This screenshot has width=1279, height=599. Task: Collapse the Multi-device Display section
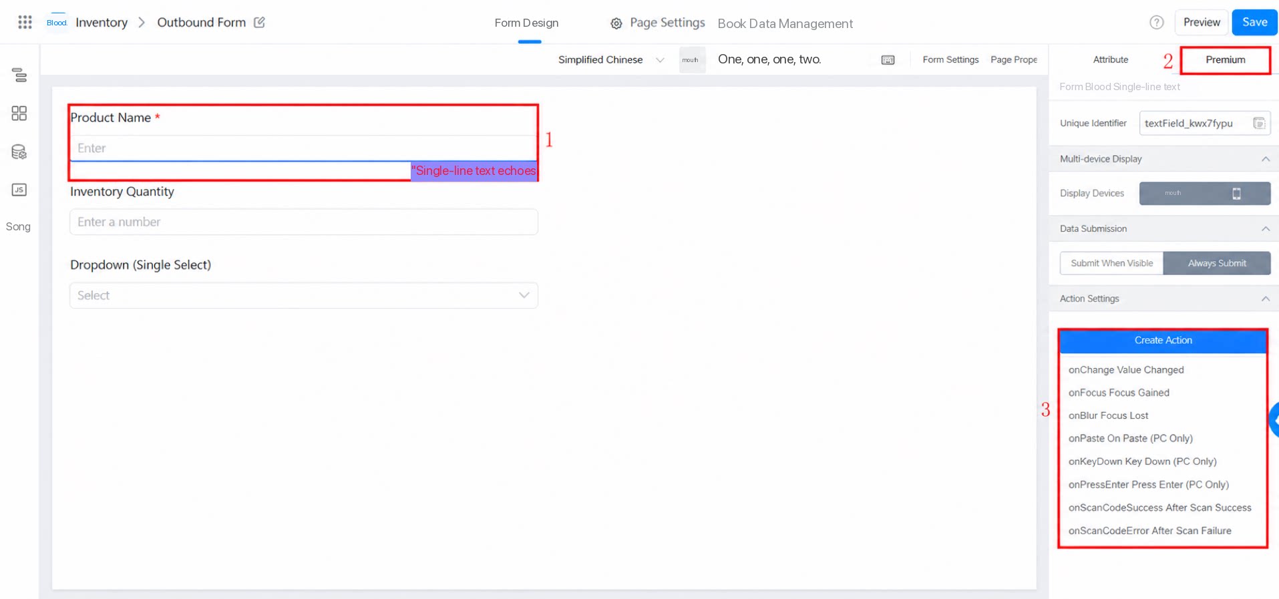pyautogui.click(x=1265, y=159)
